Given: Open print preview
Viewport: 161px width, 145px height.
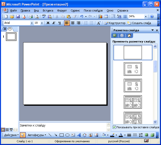Looking at the screenshot, I should [36, 16].
